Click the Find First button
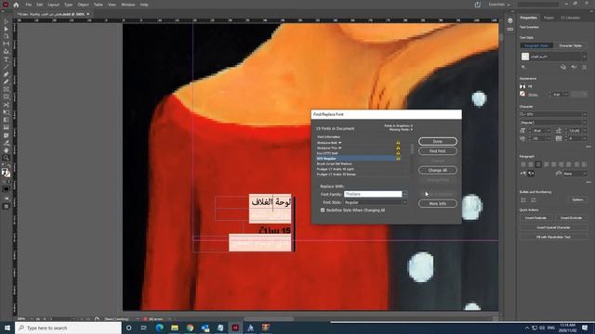Image resolution: width=595 pixels, height=334 pixels. [438, 151]
